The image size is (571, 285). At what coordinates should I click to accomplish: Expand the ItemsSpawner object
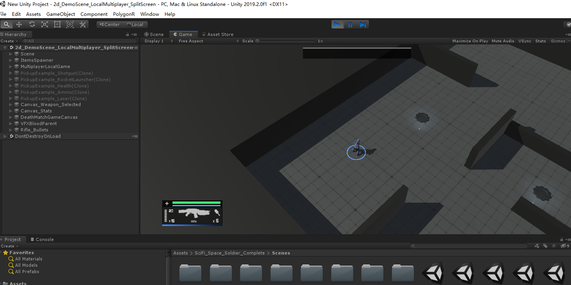click(11, 60)
